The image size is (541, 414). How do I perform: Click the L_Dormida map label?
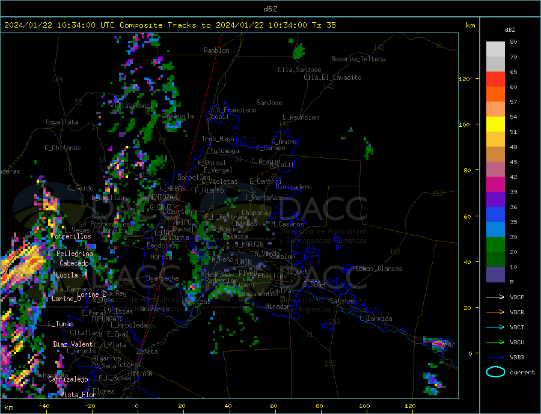click(377, 318)
